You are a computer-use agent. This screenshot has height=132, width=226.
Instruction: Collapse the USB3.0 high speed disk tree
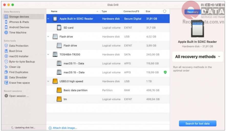48,81
